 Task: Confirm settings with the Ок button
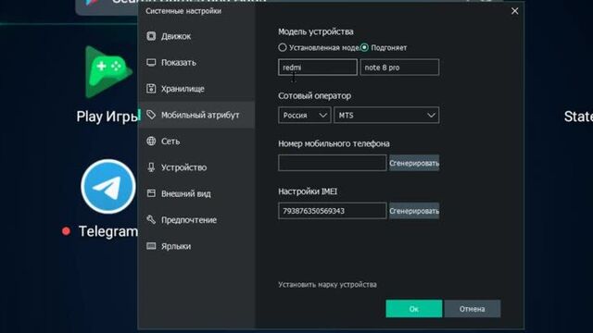[x=414, y=309]
